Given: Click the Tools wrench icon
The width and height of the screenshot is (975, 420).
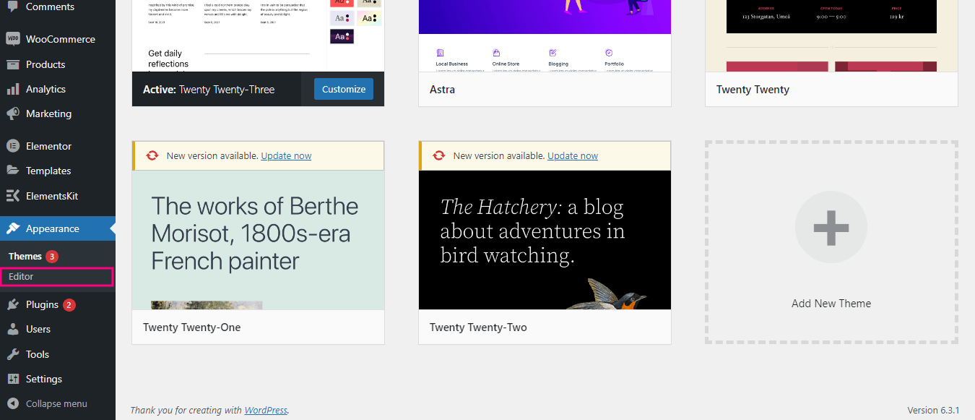Looking at the screenshot, I should pos(13,354).
